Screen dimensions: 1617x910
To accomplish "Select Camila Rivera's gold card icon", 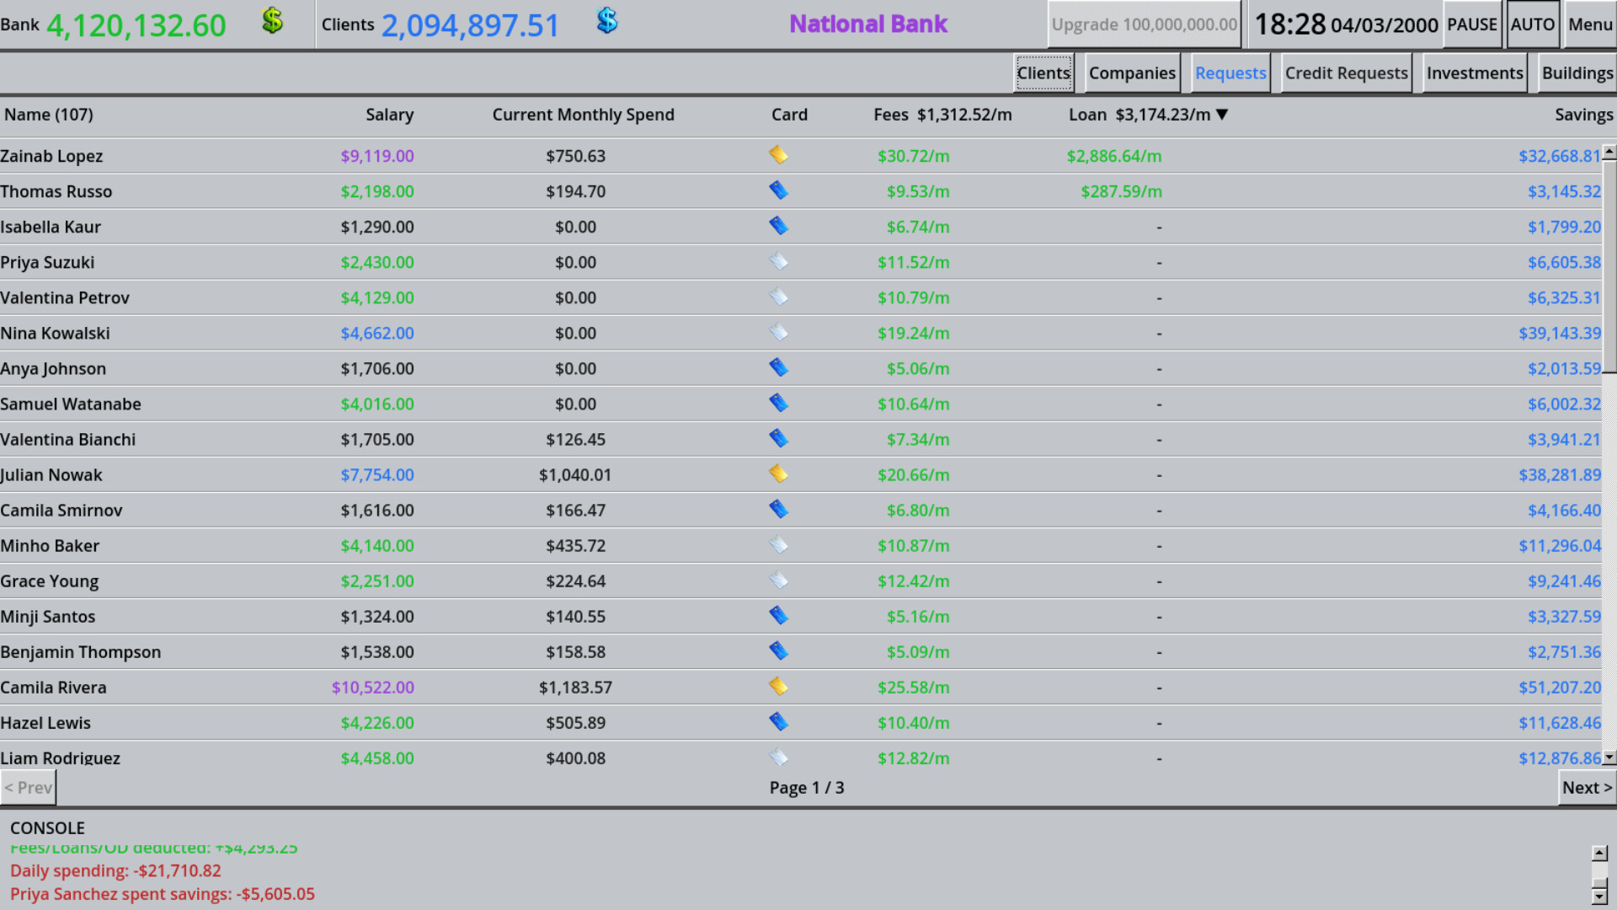I will click(779, 686).
